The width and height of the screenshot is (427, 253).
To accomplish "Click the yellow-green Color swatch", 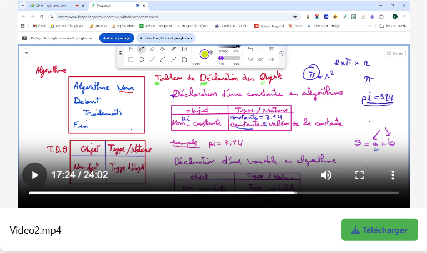I will coord(204,54).
